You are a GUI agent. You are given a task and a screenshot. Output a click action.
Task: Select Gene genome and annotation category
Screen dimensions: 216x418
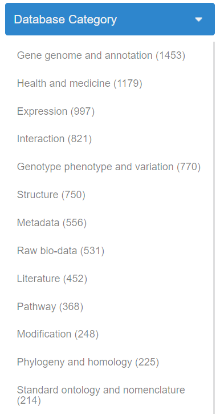click(101, 55)
